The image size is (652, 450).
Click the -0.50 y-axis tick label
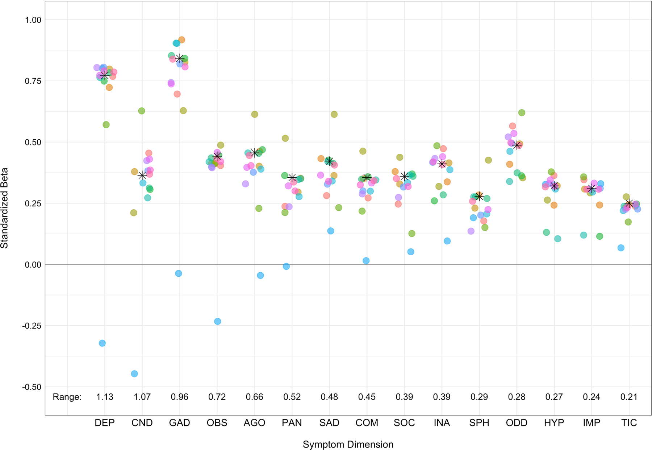tap(32, 387)
